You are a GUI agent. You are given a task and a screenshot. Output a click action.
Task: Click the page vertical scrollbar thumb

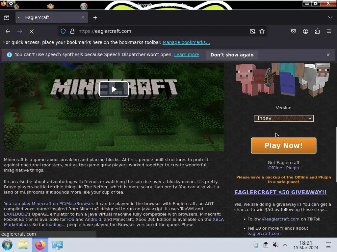(x=336, y=154)
